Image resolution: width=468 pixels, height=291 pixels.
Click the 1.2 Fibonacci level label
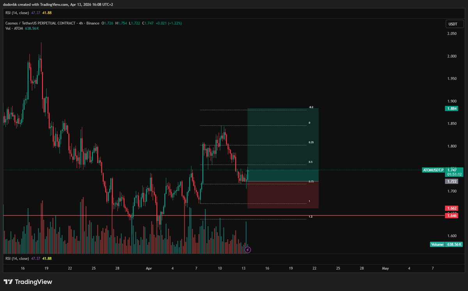[x=310, y=216]
